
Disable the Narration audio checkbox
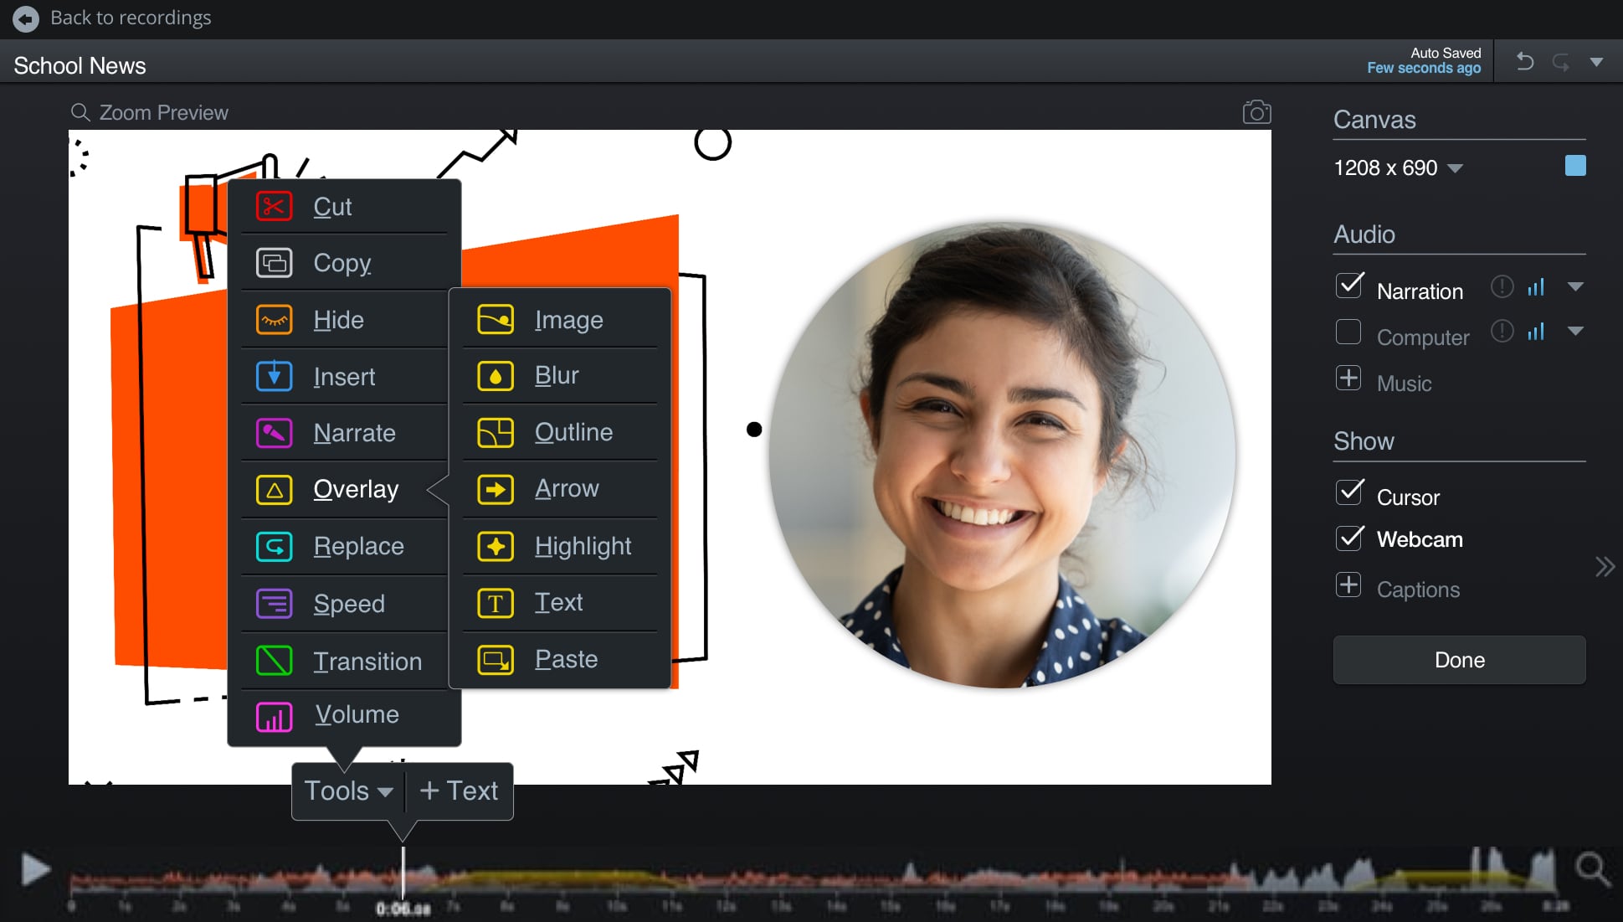(x=1348, y=286)
